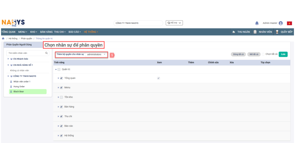Open the Hệ Thống menu
The height and width of the screenshot is (143, 295).
click(91, 32)
